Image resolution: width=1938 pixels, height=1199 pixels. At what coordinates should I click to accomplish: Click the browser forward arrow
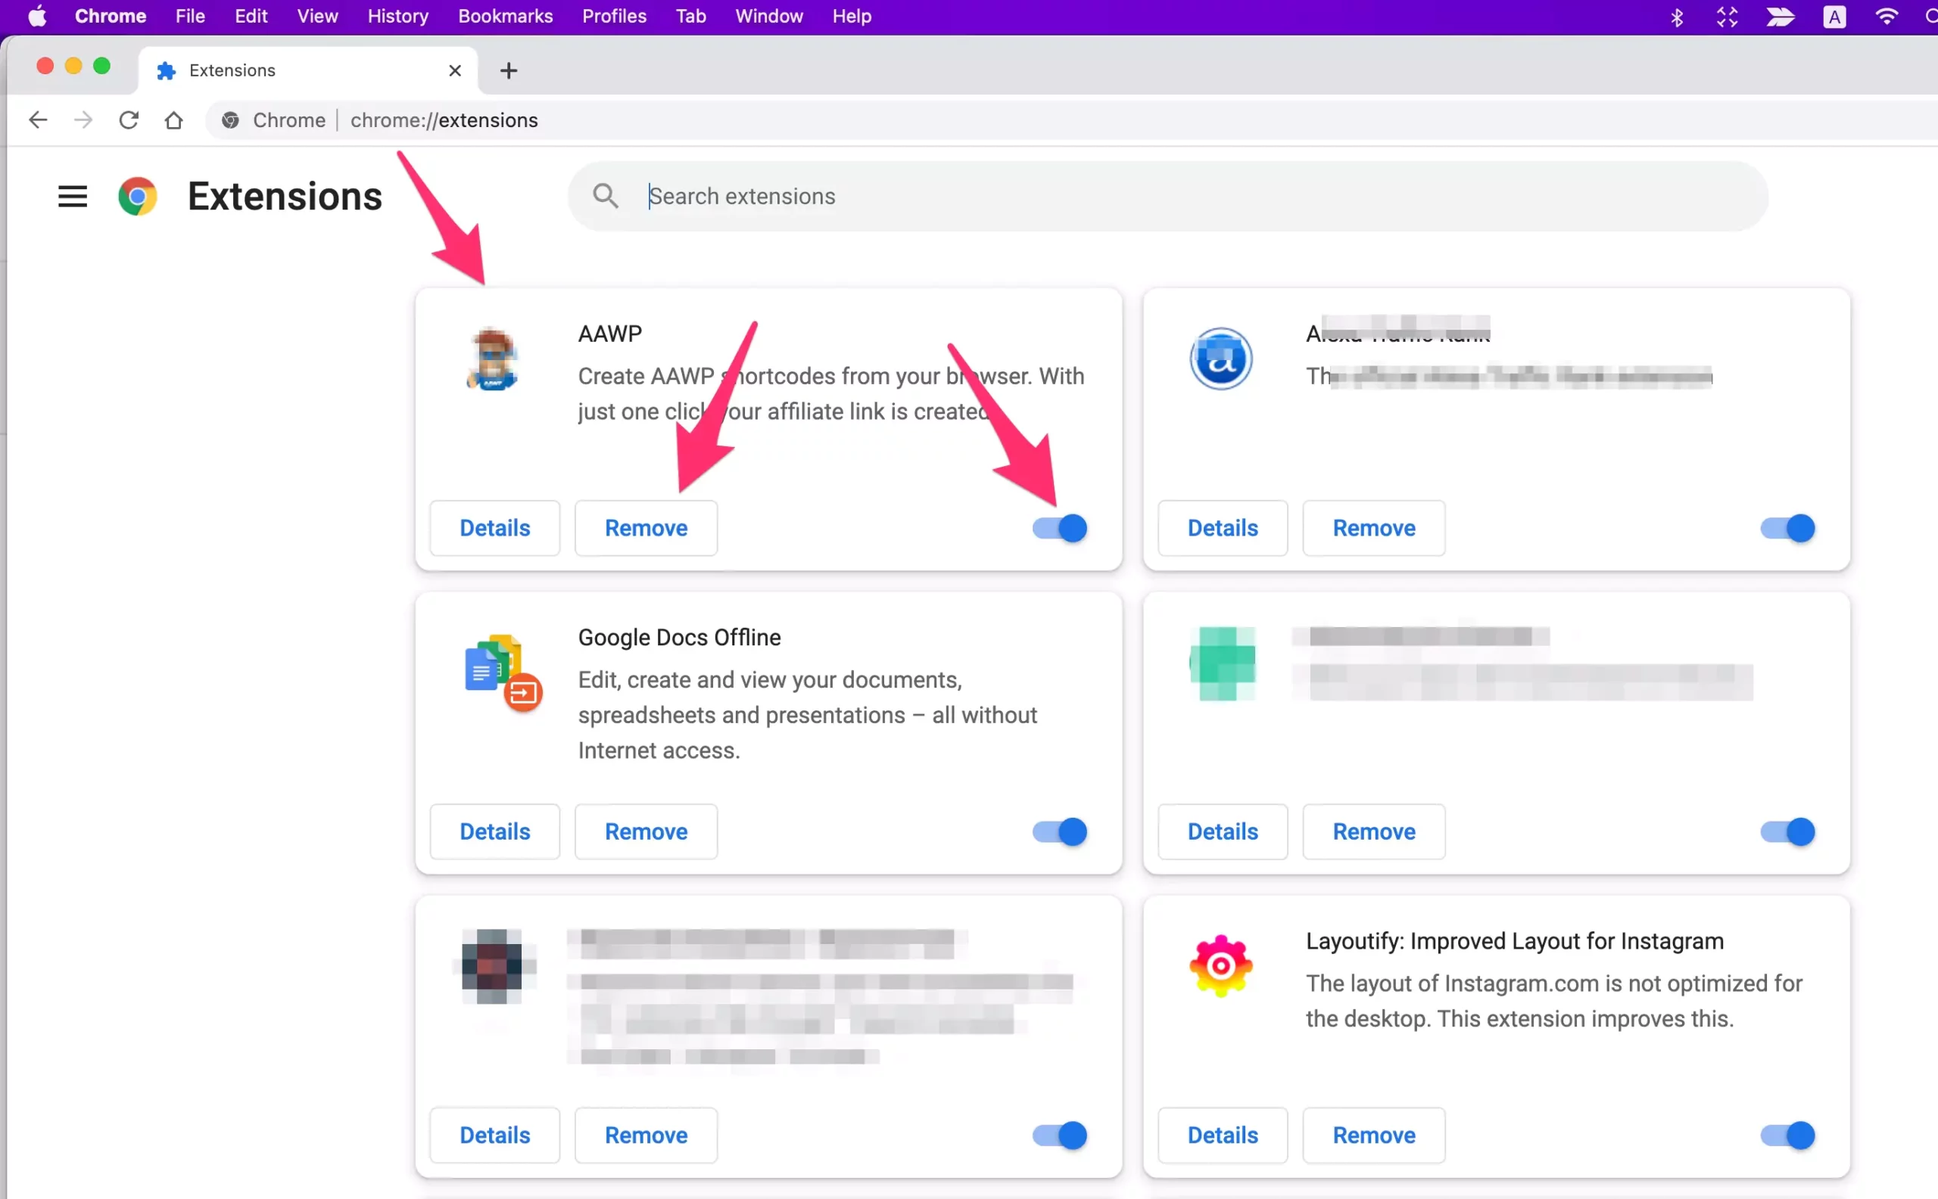[83, 120]
